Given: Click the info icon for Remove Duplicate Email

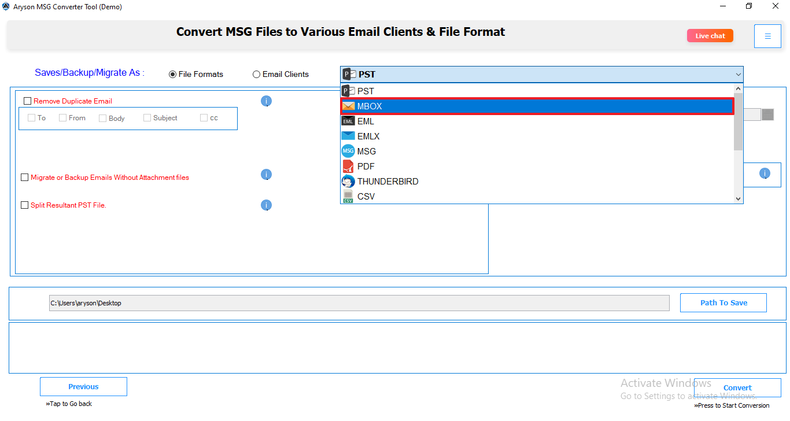Looking at the screenshot, I should click(x=266, y=101).
